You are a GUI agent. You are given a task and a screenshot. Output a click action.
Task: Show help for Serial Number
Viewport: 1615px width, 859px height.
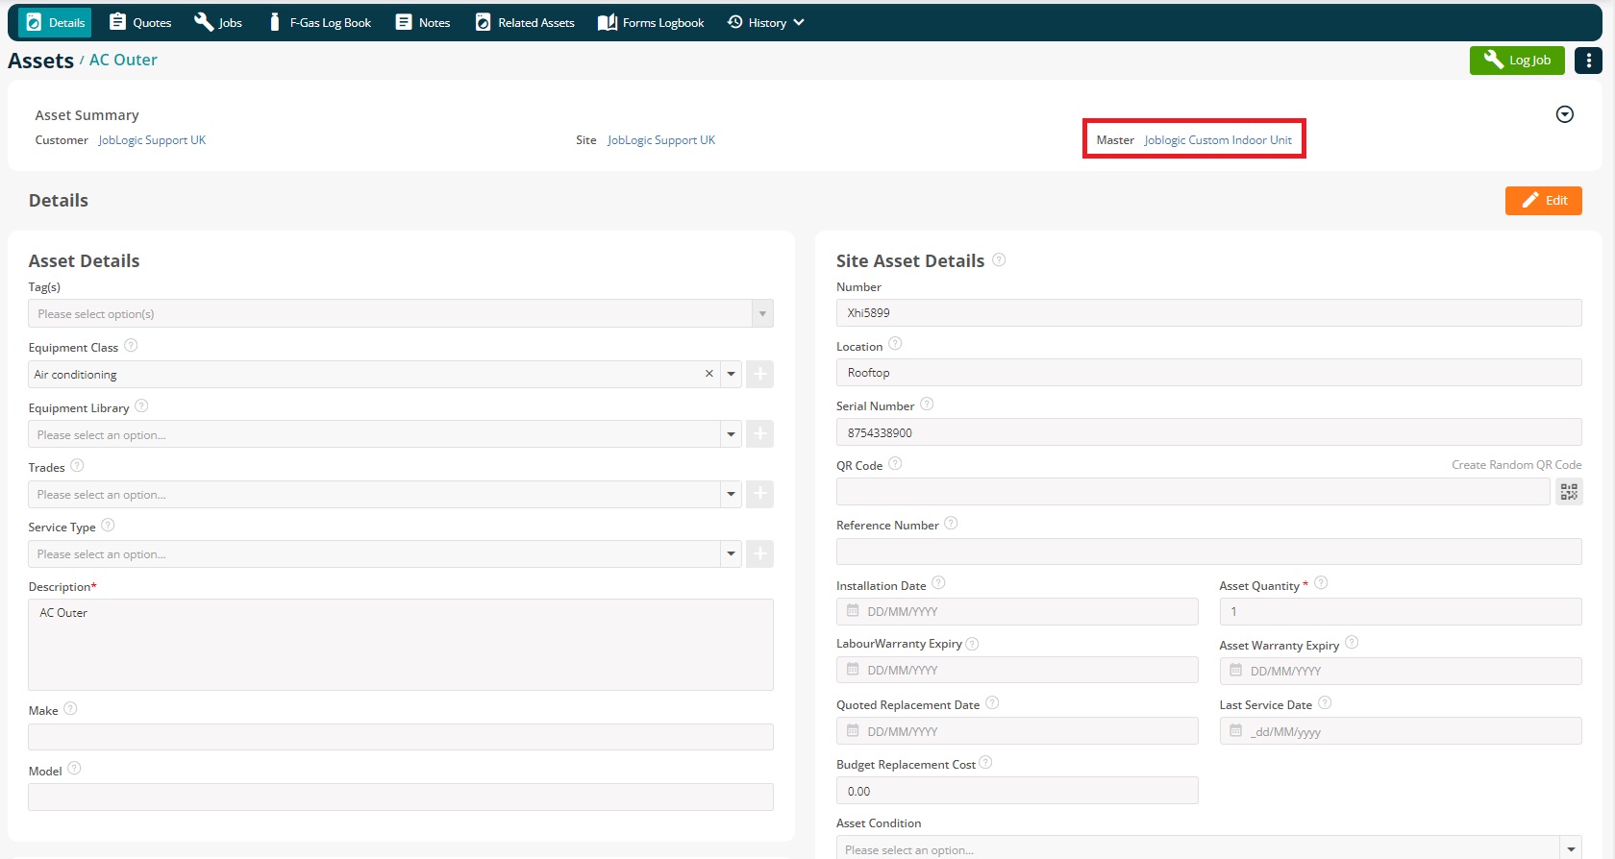(x=928, y=405)
